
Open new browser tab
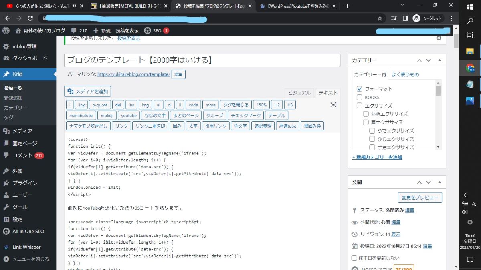(x=348, y=6)
